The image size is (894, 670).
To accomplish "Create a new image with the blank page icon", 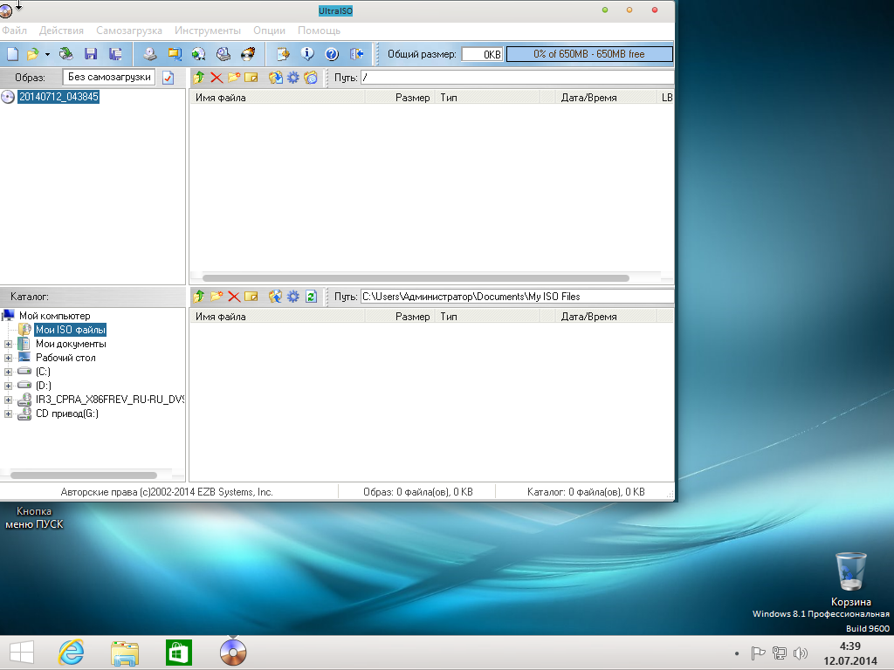I will pyautogui.click(x=12, y=54).
